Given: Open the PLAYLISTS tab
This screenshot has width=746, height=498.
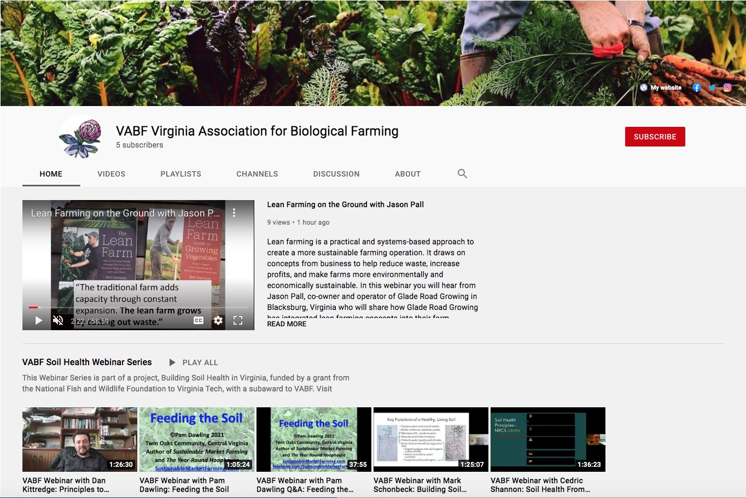Looking at the screenshot, I should pyautogui.click(x=180, y=174).
